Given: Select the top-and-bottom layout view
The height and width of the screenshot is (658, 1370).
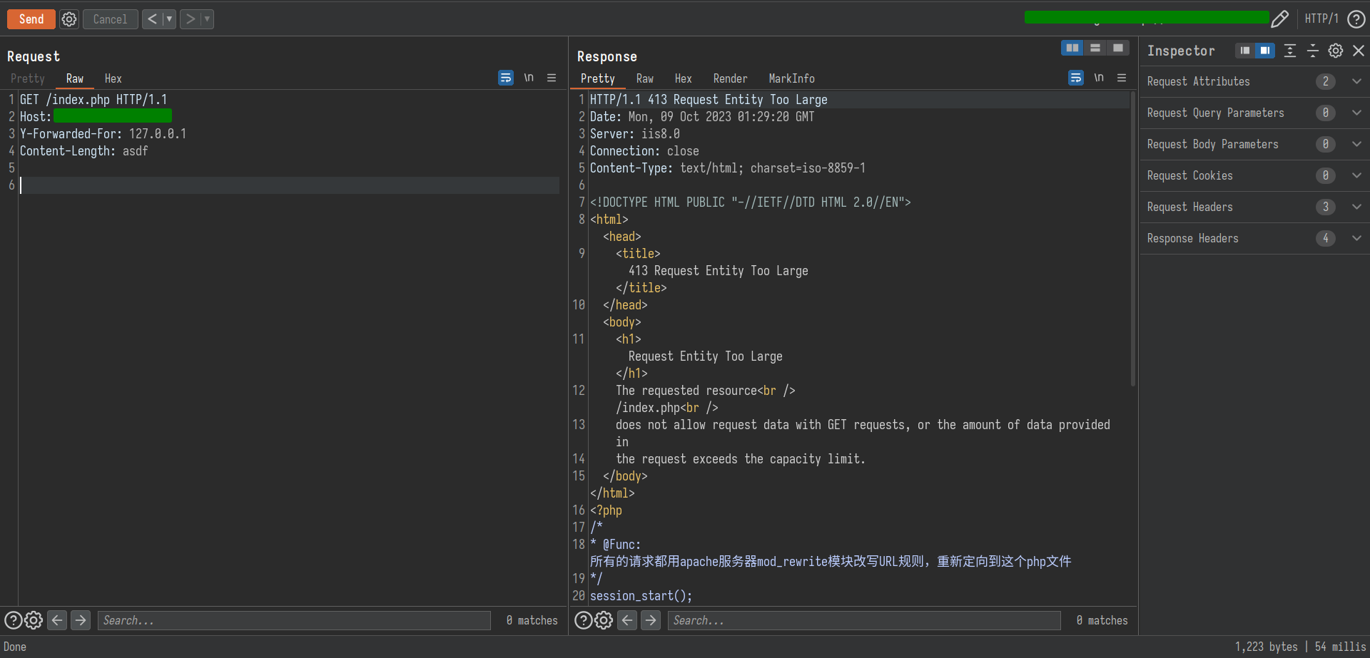Looking at the screenshot, I should pos(1095,48).
